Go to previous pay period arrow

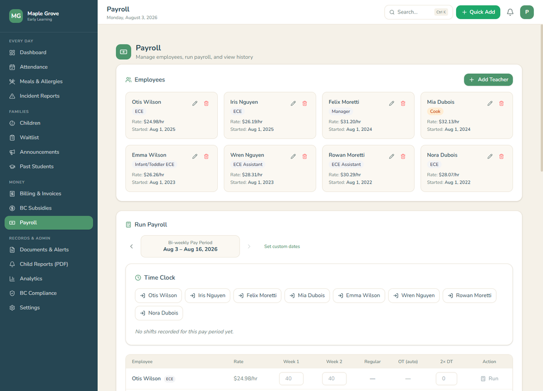131,247
